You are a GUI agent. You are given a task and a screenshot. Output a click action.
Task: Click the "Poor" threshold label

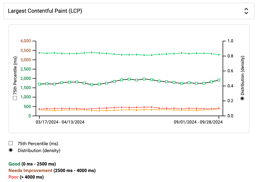(13, 177)
